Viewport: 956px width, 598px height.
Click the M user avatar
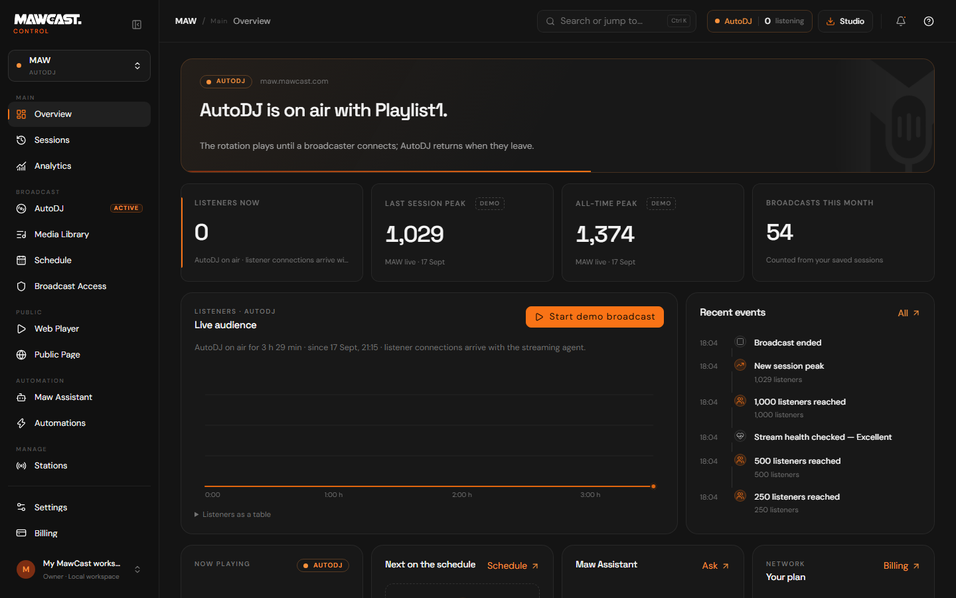(x=26, y=569)
